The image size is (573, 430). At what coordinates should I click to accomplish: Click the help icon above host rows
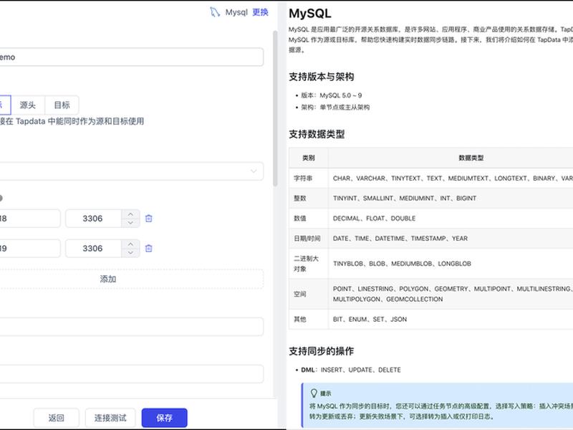[1, 198]
